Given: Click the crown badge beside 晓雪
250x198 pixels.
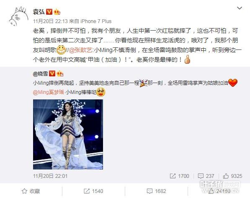Looking at the screenshot, I should tap(60, 73).
